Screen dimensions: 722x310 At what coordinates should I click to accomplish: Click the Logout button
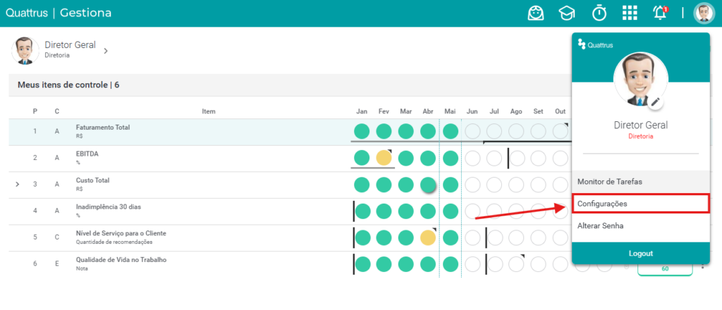[x=641, y=254]
